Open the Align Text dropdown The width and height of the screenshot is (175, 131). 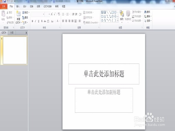[88, 17]
